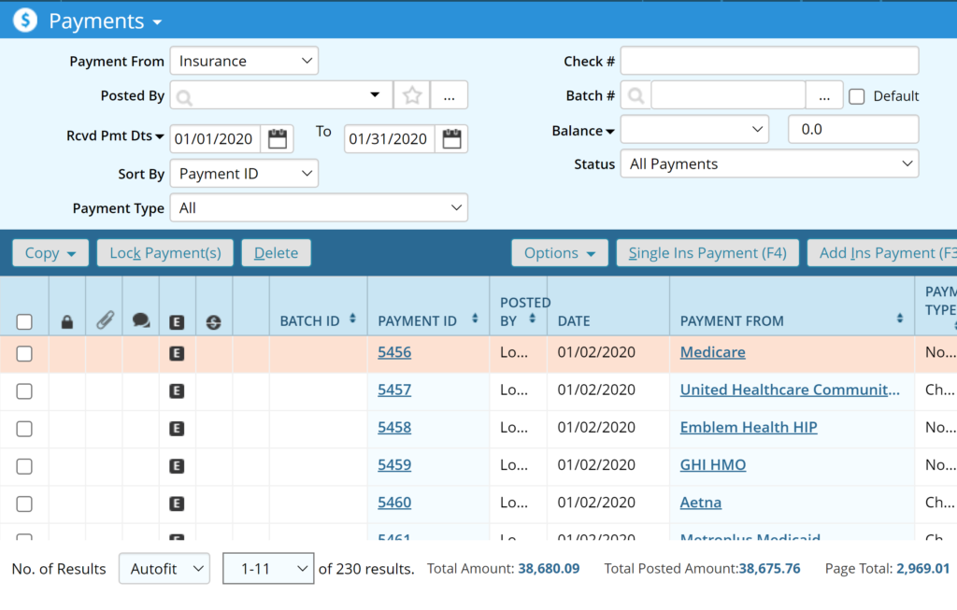Open the Payment From dropdown

[244, 62]
